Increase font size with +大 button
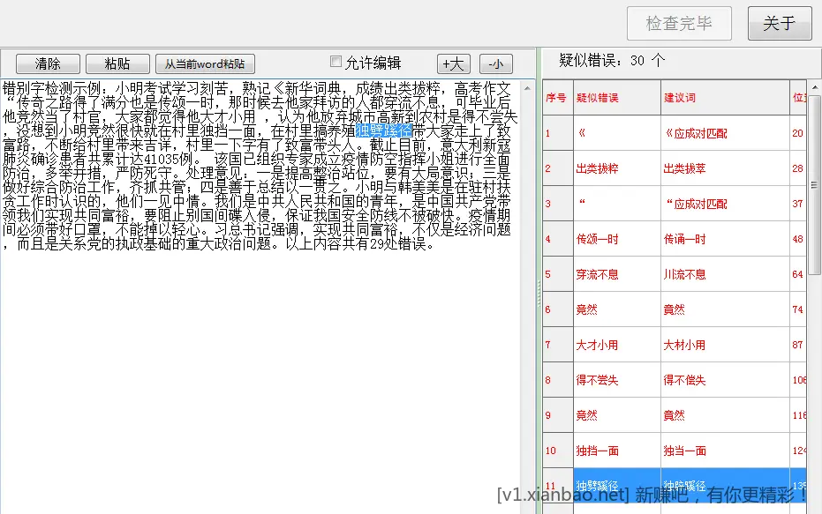 coord(454,64)
